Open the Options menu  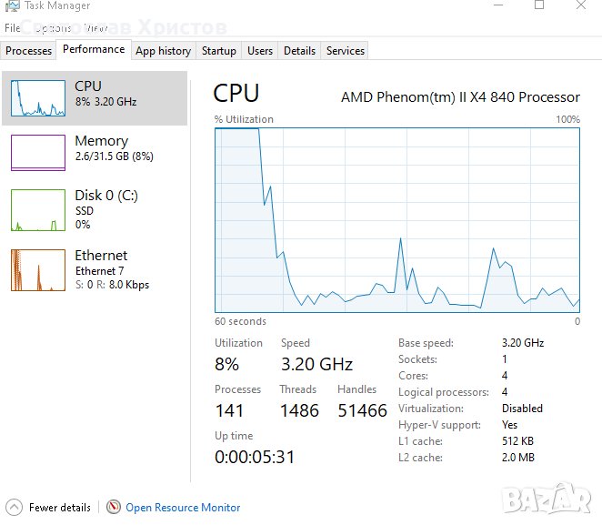point(53,28)
